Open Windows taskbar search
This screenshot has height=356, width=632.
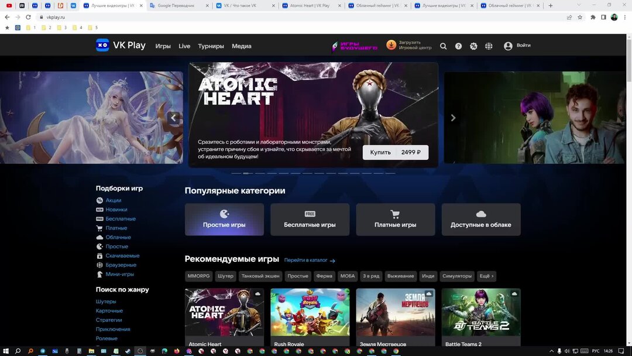[x=18, y=351]
